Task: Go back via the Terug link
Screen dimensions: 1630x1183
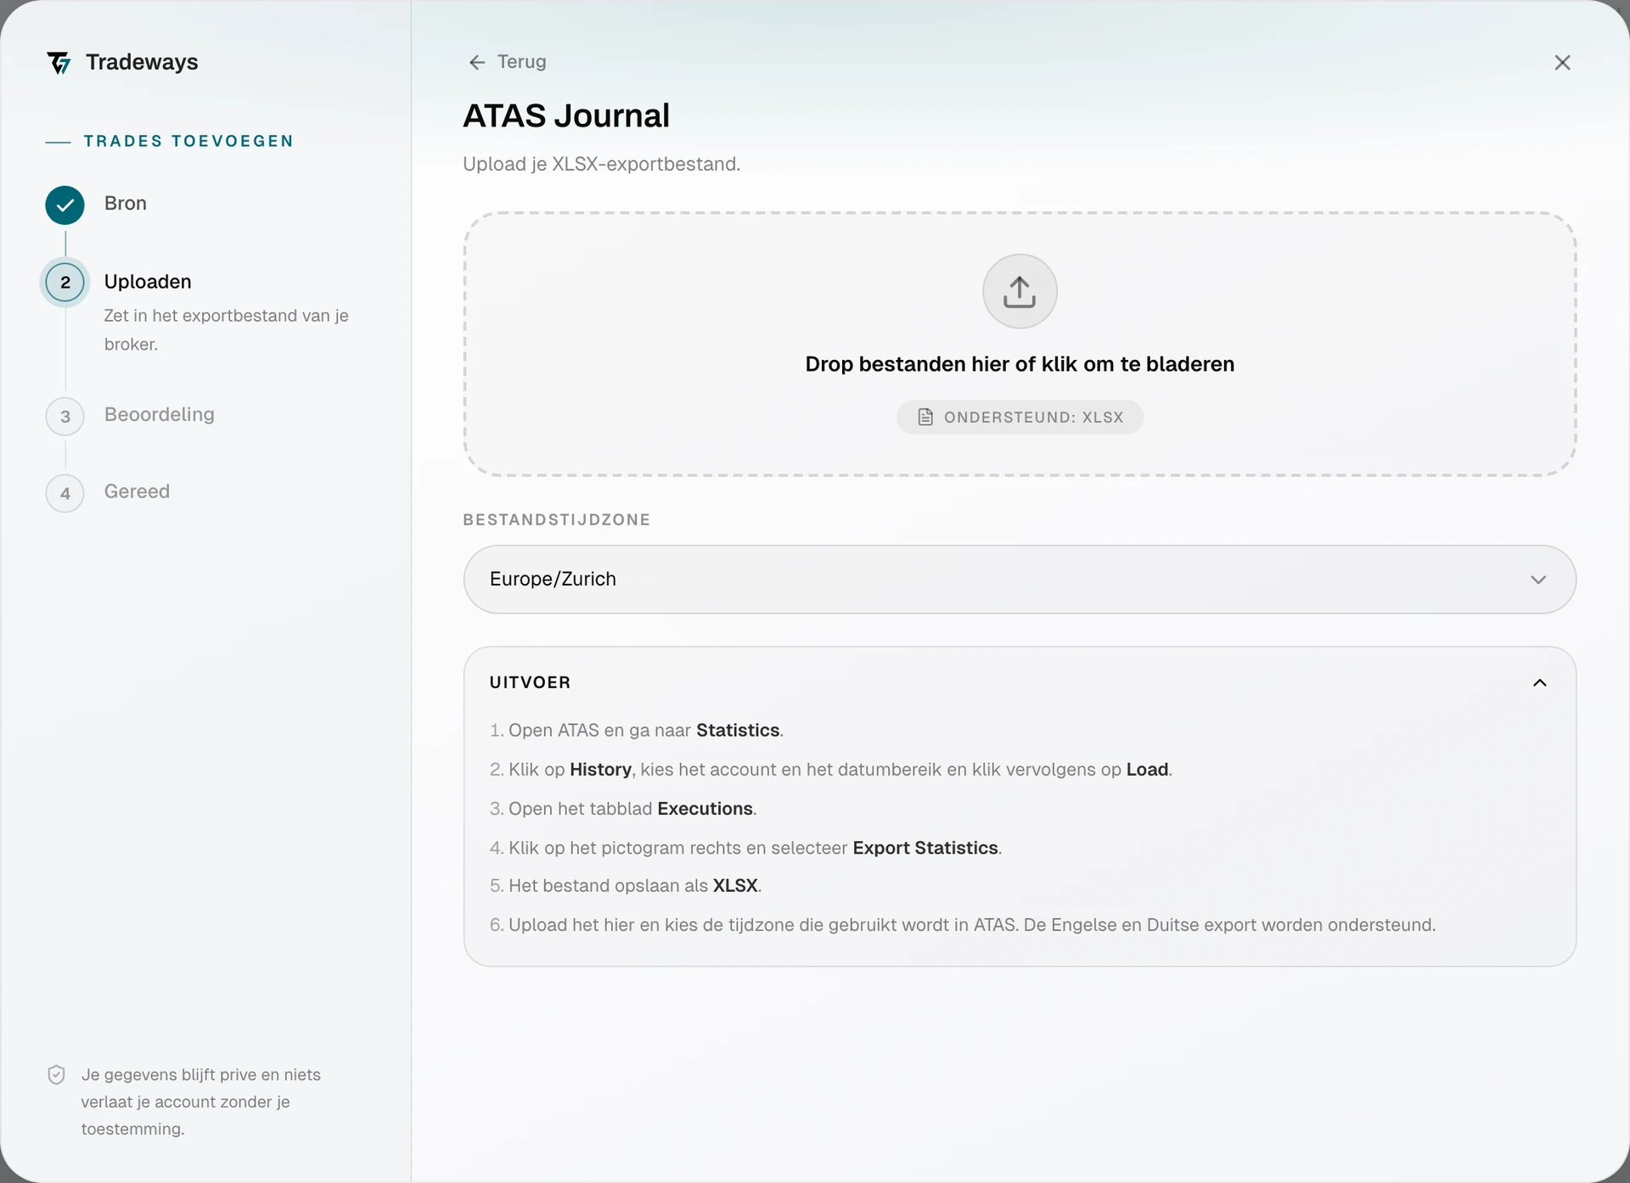Action: pyautogui.click(x=508, y=62)
